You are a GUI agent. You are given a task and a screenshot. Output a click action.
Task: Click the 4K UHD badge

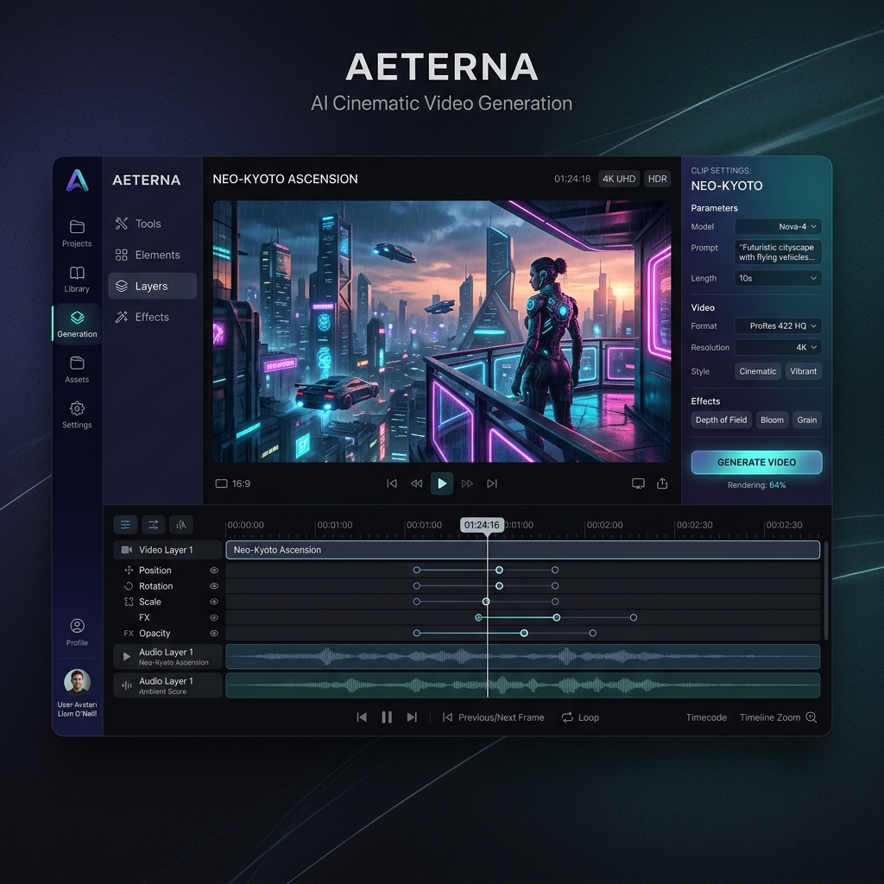coord(619,179)
